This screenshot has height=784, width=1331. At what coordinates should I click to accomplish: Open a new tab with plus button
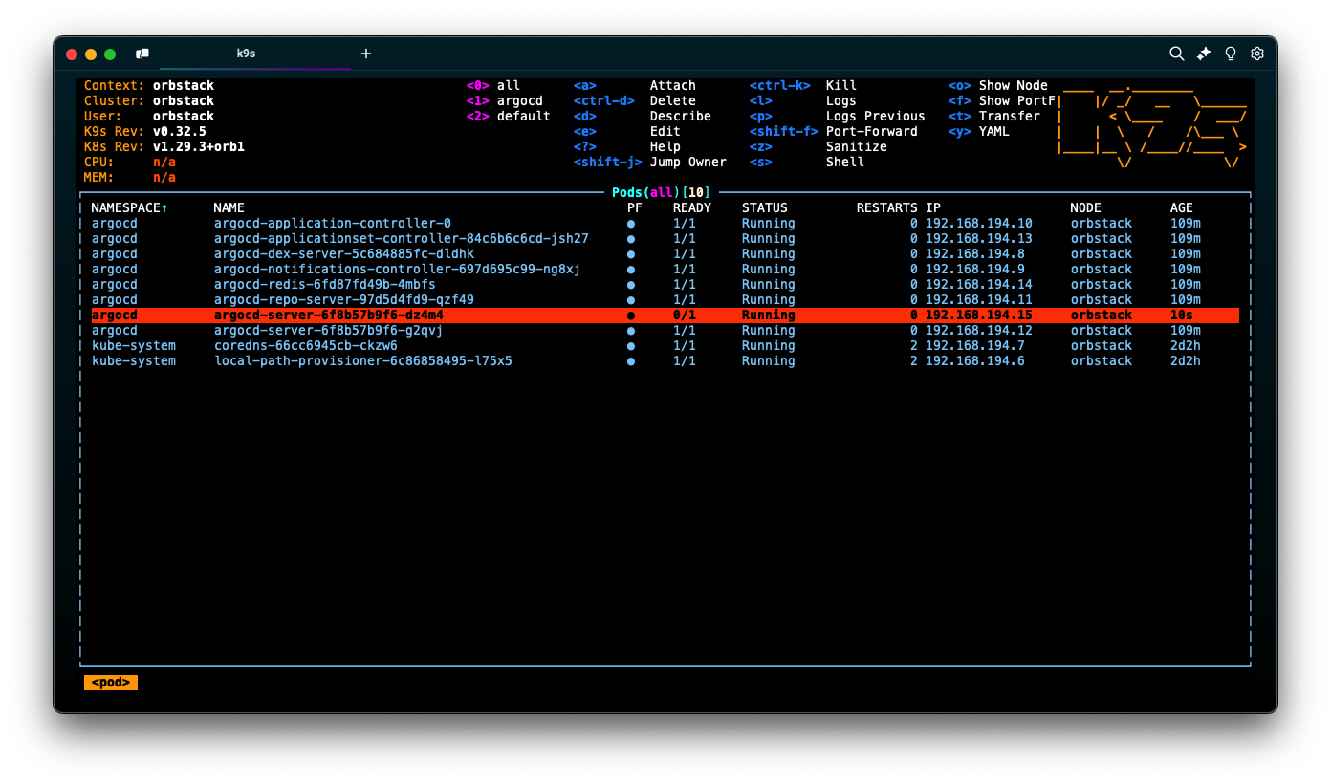(x=365, y=54)
